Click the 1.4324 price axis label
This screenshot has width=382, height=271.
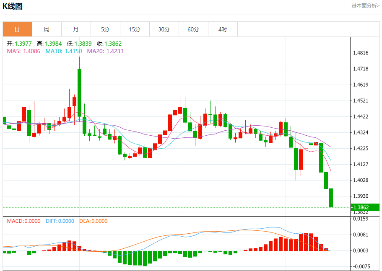point(361,133)
